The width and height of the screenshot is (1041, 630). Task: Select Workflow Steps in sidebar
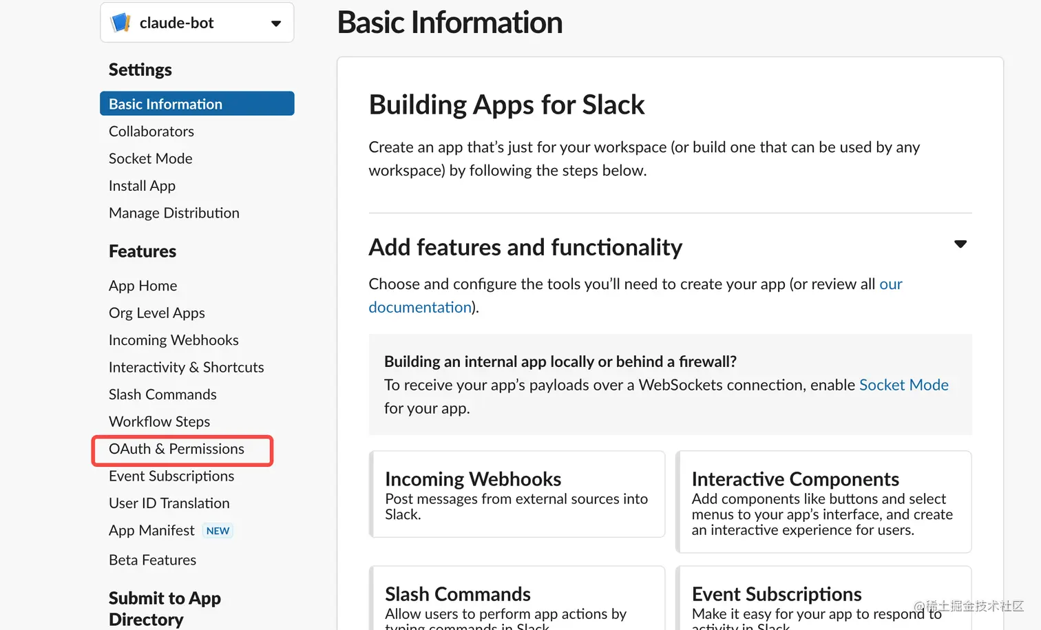coord(160,421)
